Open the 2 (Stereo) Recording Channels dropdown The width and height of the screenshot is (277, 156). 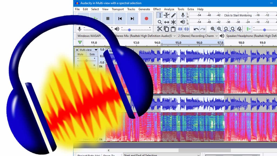[x=198, y=36]
